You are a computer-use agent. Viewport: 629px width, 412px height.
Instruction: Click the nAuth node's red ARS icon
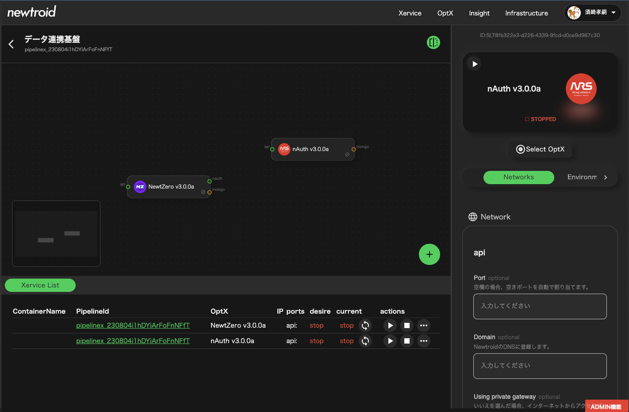point(284,149)
